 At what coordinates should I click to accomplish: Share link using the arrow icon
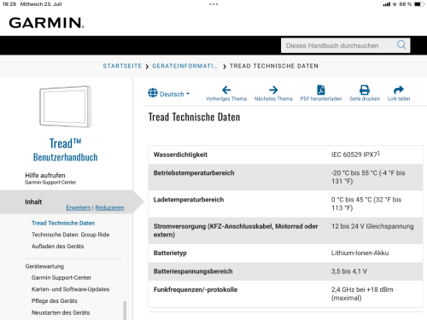(x=399, y=90)
